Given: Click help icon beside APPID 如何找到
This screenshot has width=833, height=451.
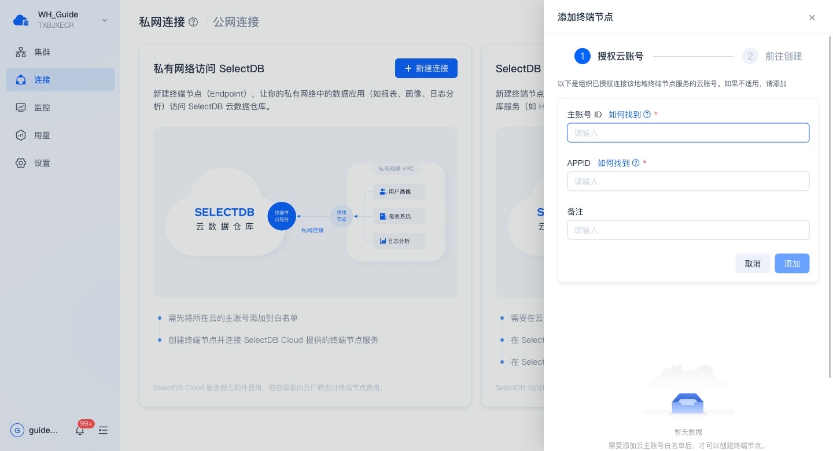Looking at the screenshot, I should 636,163.
